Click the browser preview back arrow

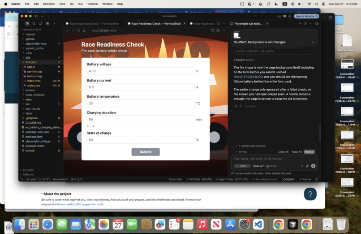tap(68, 30)
